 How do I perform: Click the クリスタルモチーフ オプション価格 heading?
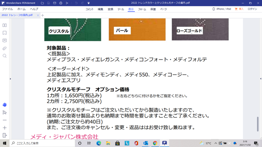[88, 90]
